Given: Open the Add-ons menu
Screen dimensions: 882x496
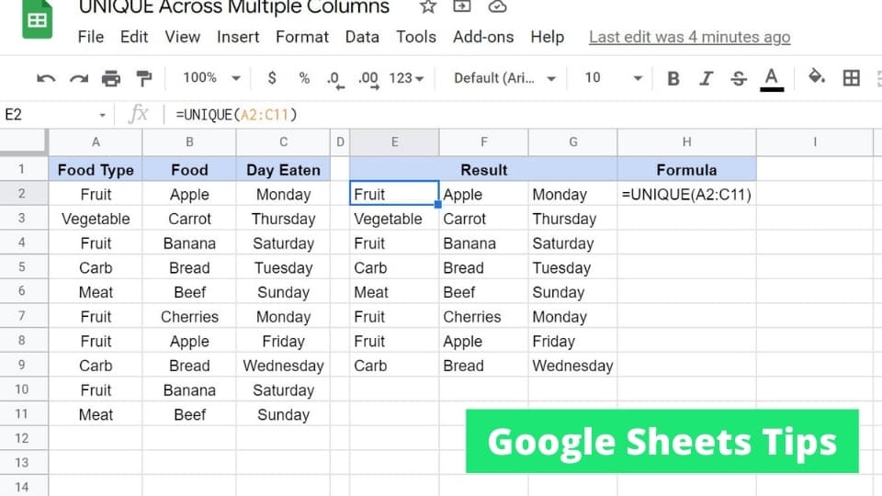Looking at the screenshot, I should (x=483, y=37).
